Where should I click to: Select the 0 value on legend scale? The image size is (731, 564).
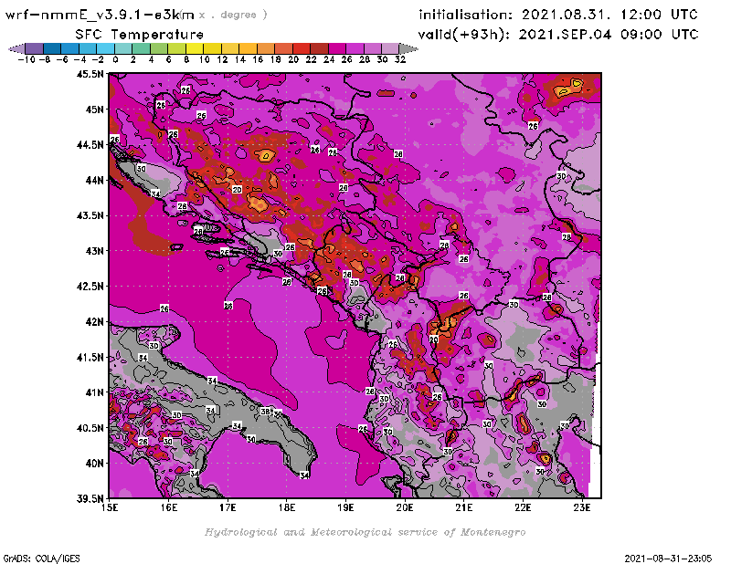(x=115, y=59)
